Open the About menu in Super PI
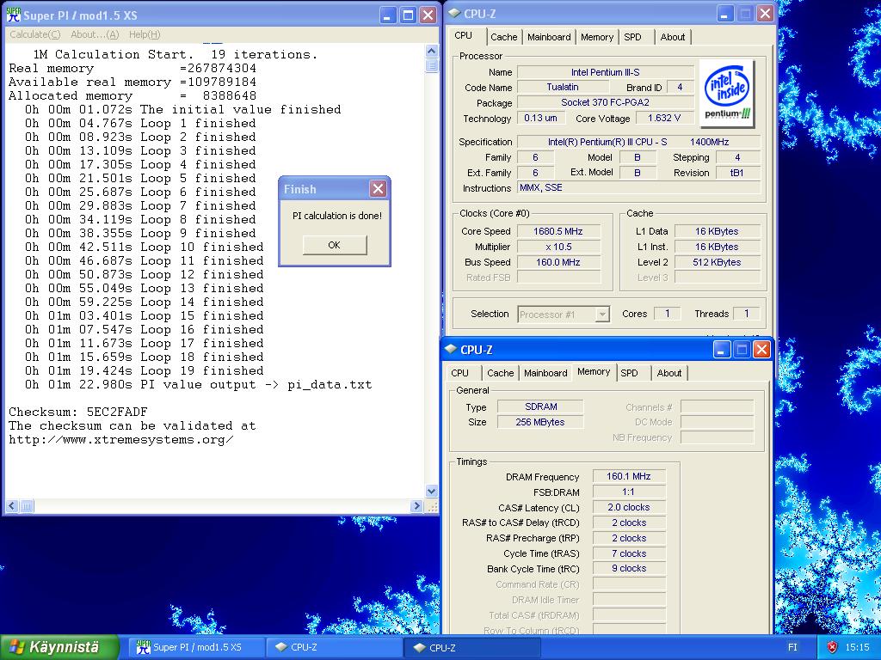881x660 pixels. pos(95,34)
